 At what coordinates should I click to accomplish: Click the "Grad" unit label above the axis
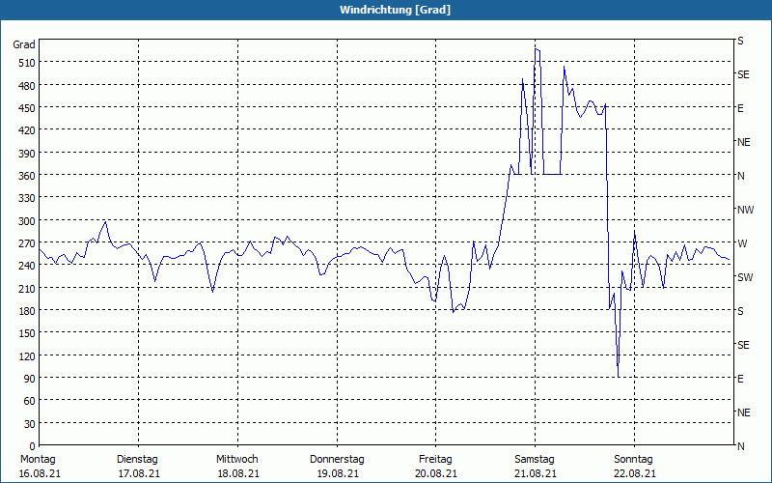coord(24,44)
